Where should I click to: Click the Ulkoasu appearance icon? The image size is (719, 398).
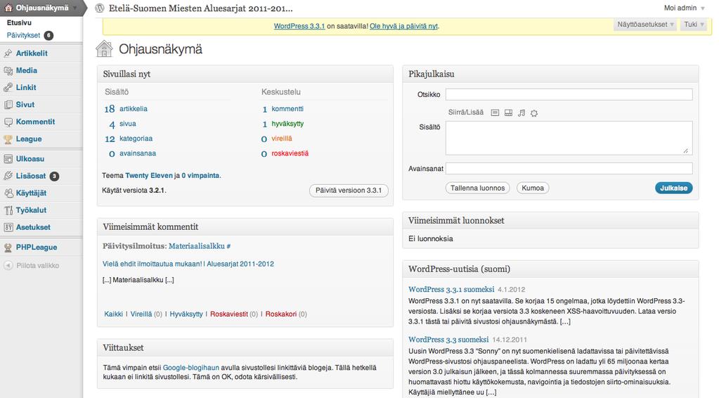8,159
